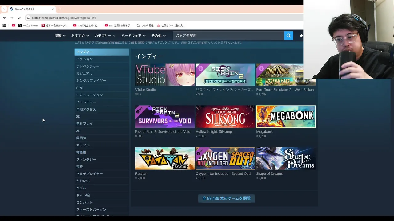Select the ファンタジー tag
Screen dimensions: 394x221
coord(102,159)
